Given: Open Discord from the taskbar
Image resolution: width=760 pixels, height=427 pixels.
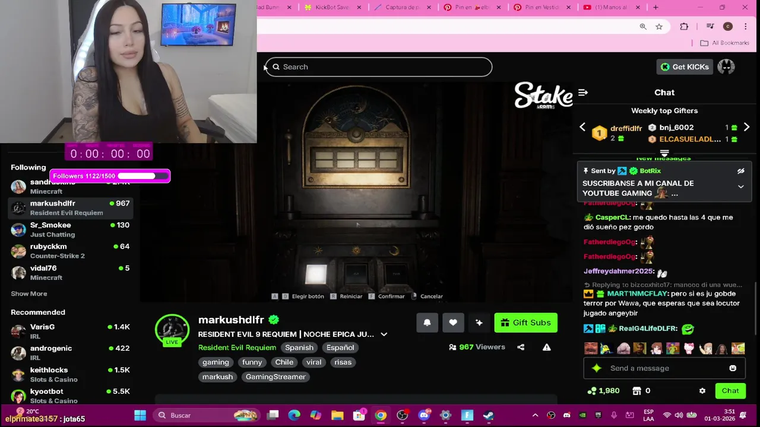Looking at the screenshot, I should point(424,415).
